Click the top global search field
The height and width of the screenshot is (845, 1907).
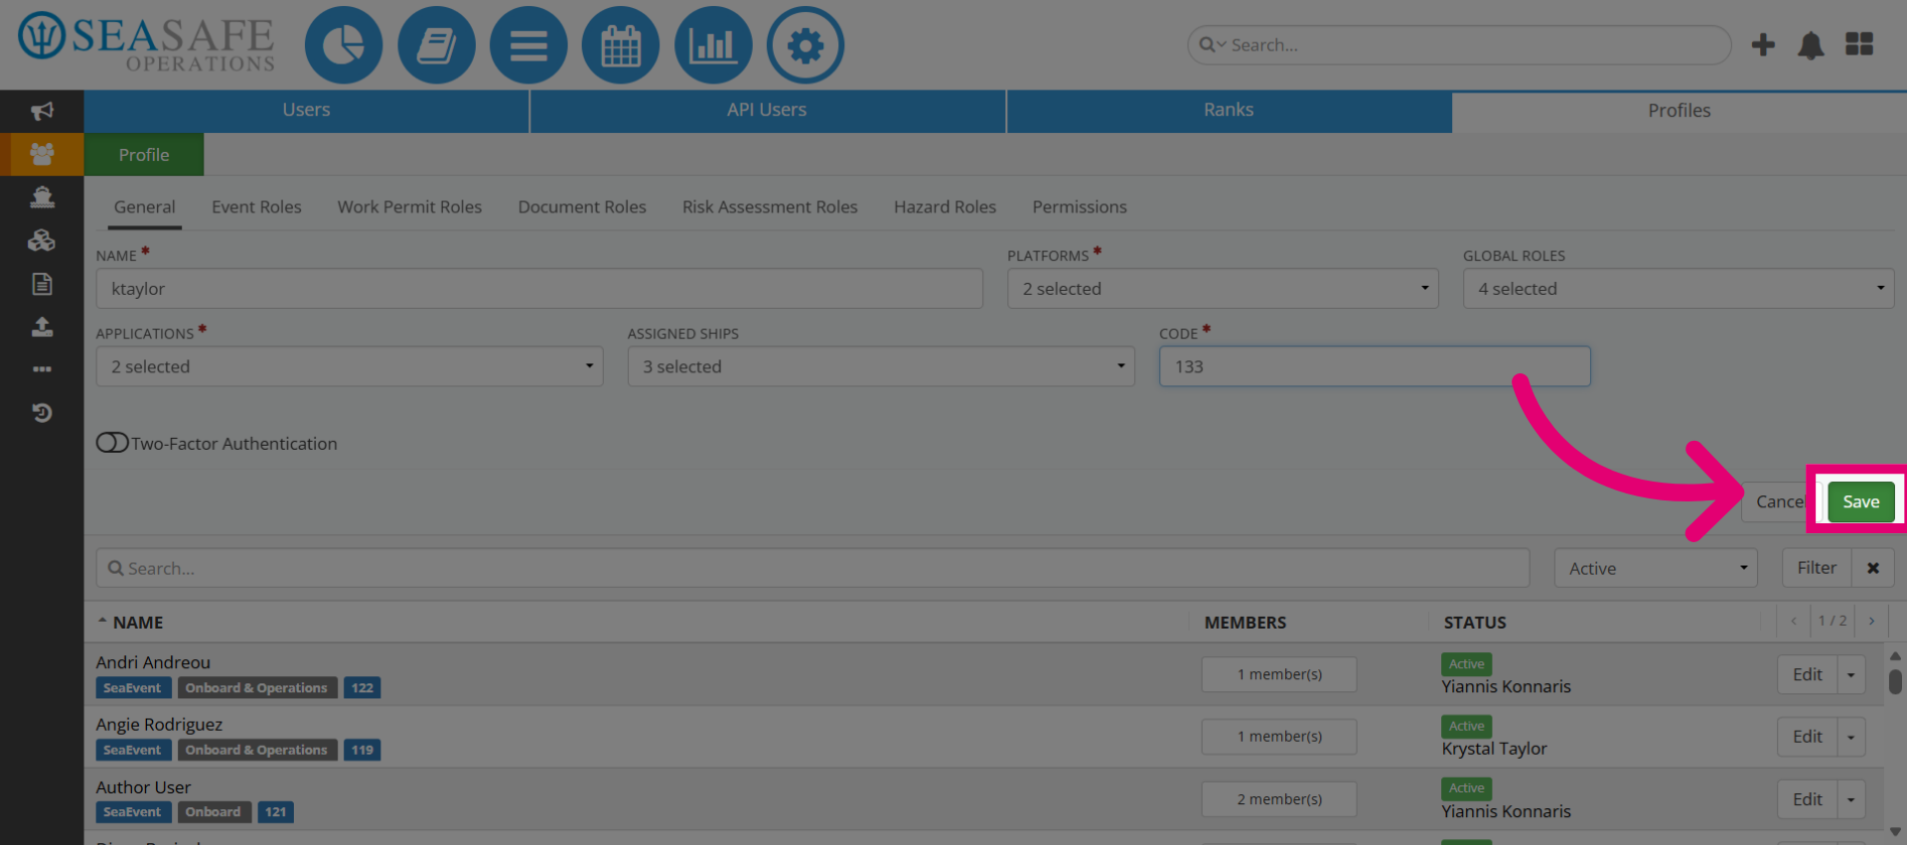[x=1459, y=45]
